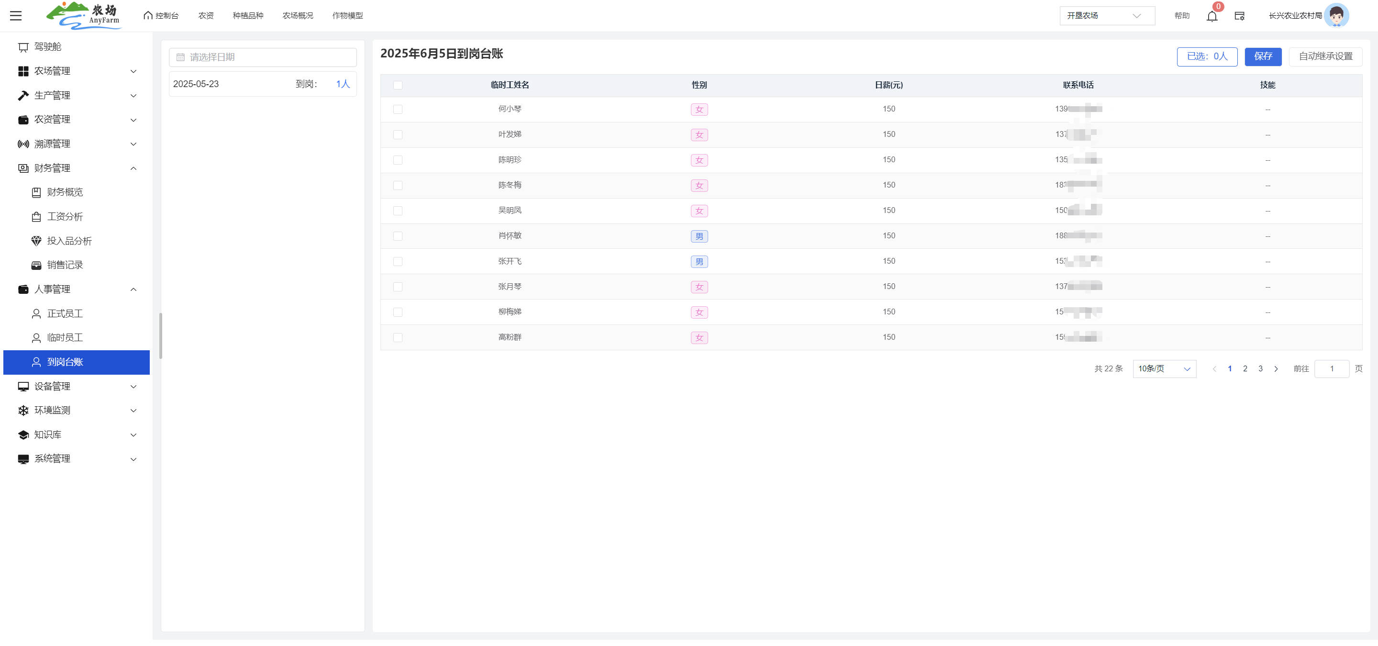This screenshot has width=1378, height=646.
Task: Click the hamburger menu collapse icon
Action: pos(16,15)
